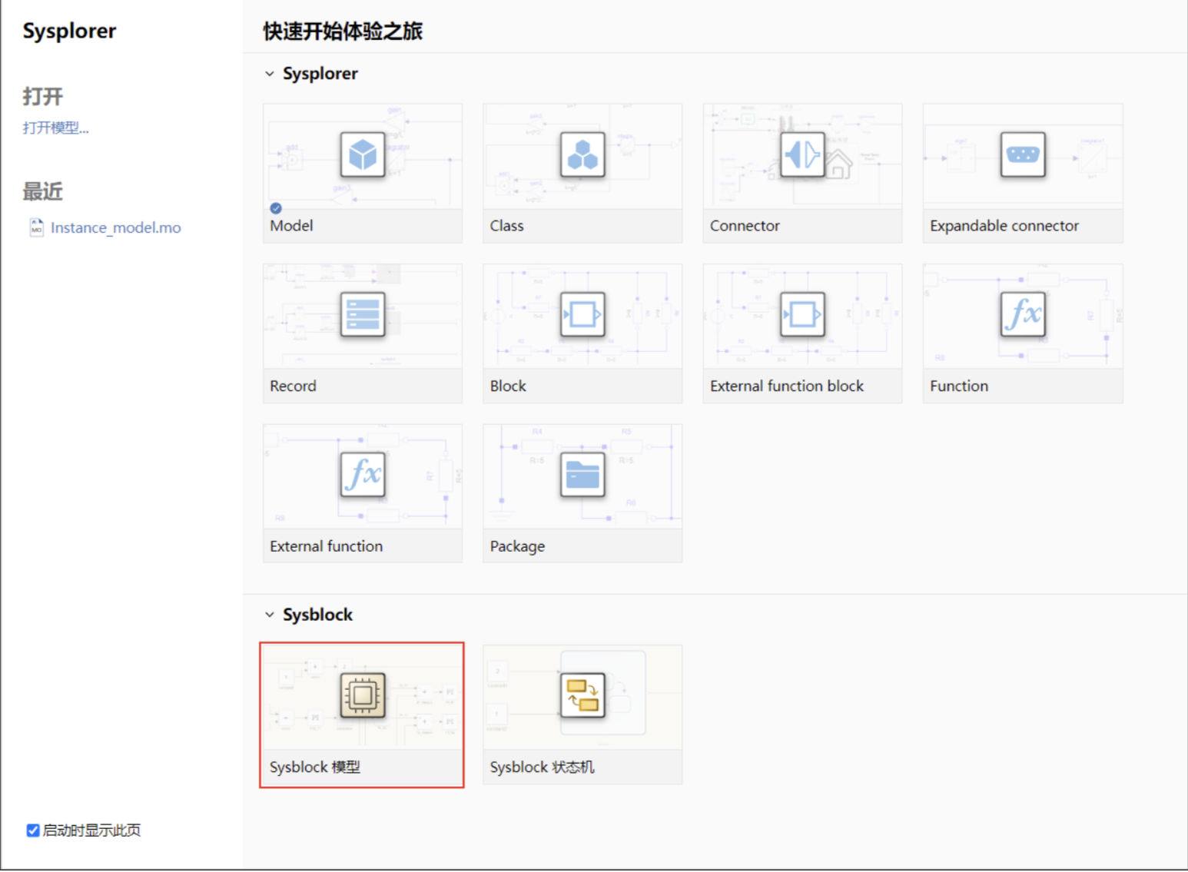Viewport: 1188px width, 872px height.
Task: Select the External function block icon
Action: pyautogui.click(x=802, y=314)
